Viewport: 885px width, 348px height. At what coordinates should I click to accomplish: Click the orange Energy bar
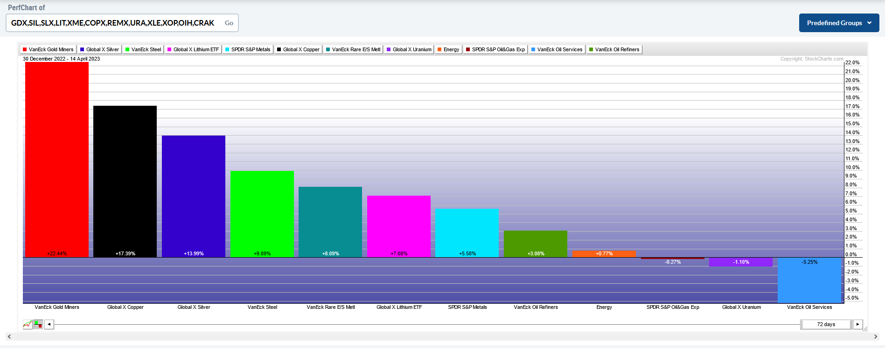pos(604,253)
